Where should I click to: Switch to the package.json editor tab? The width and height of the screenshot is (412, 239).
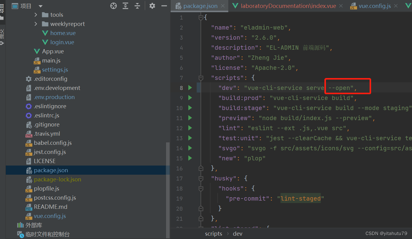click(x=200, y=6)
